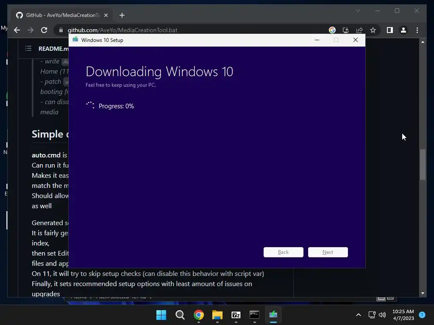The height and width of the screenshot is (325, 434).
Task: Close the Windows 10 Setup window
Action: tap(356, 40)
